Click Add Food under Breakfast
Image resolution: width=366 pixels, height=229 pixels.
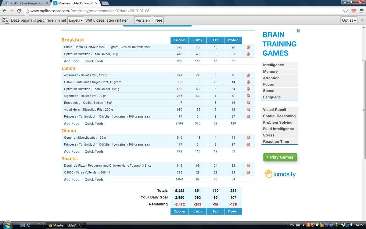click(x=72, y=61)
